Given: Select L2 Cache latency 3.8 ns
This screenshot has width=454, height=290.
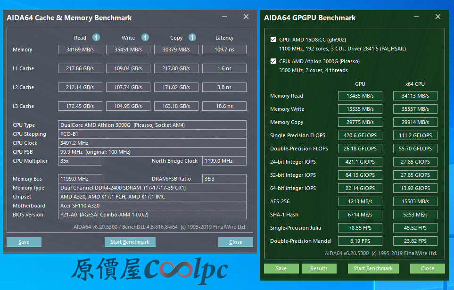Looking at the screenshot, I should pyautogui.click(x=224, y=87).
